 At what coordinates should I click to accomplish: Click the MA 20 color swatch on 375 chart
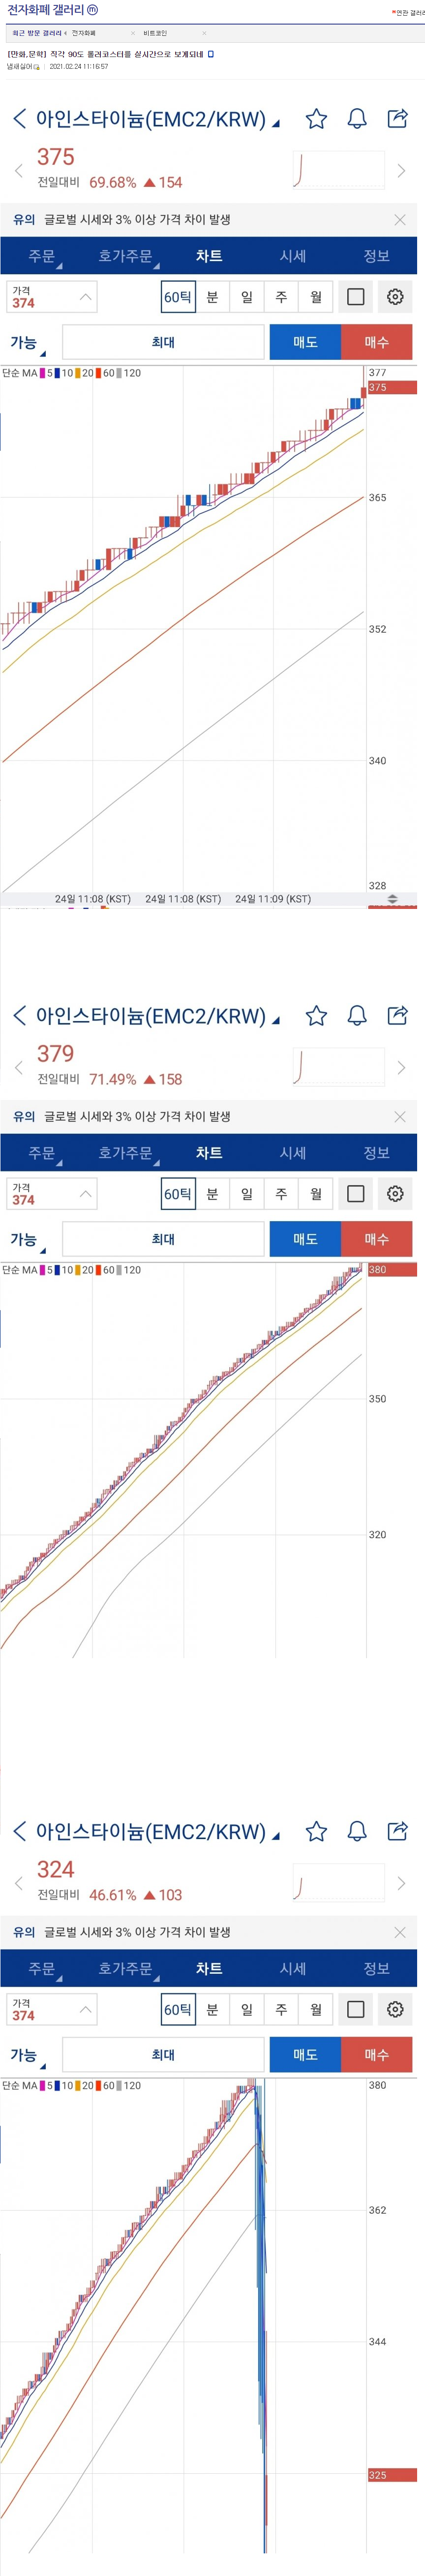(78, 373)
